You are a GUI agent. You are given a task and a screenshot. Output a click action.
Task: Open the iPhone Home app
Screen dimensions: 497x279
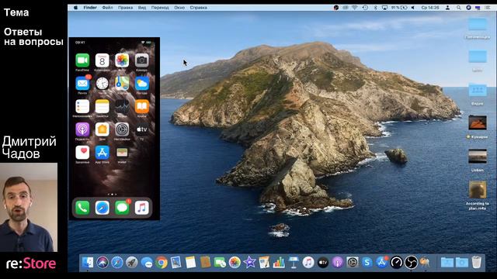102,129
